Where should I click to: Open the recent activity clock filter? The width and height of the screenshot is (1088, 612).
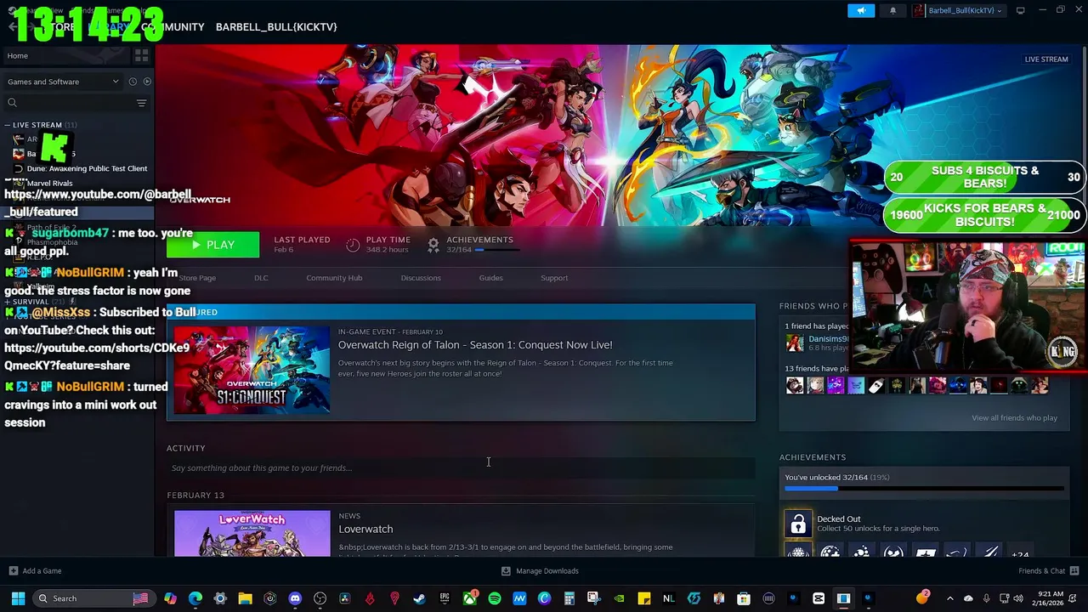(133, 82)
